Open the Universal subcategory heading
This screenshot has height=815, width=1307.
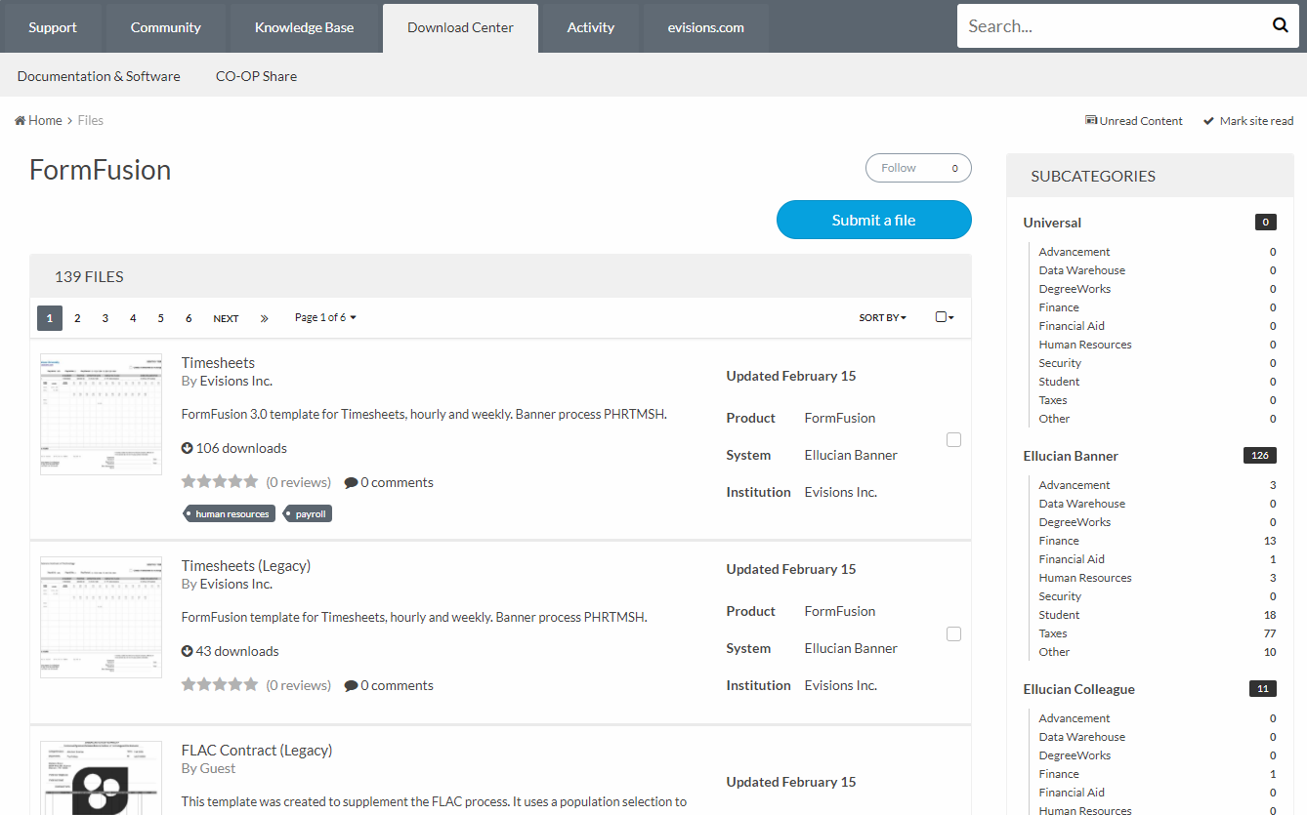1052,223
